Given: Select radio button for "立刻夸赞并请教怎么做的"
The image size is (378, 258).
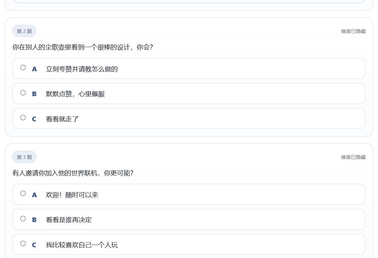Looking at the screenshot, I should pos(23,68).
